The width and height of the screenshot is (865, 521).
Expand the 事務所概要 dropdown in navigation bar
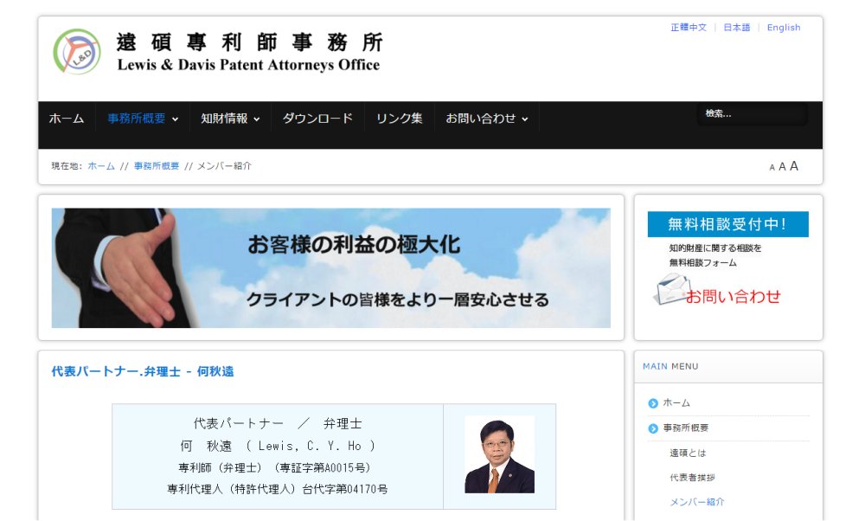[143, 119]
